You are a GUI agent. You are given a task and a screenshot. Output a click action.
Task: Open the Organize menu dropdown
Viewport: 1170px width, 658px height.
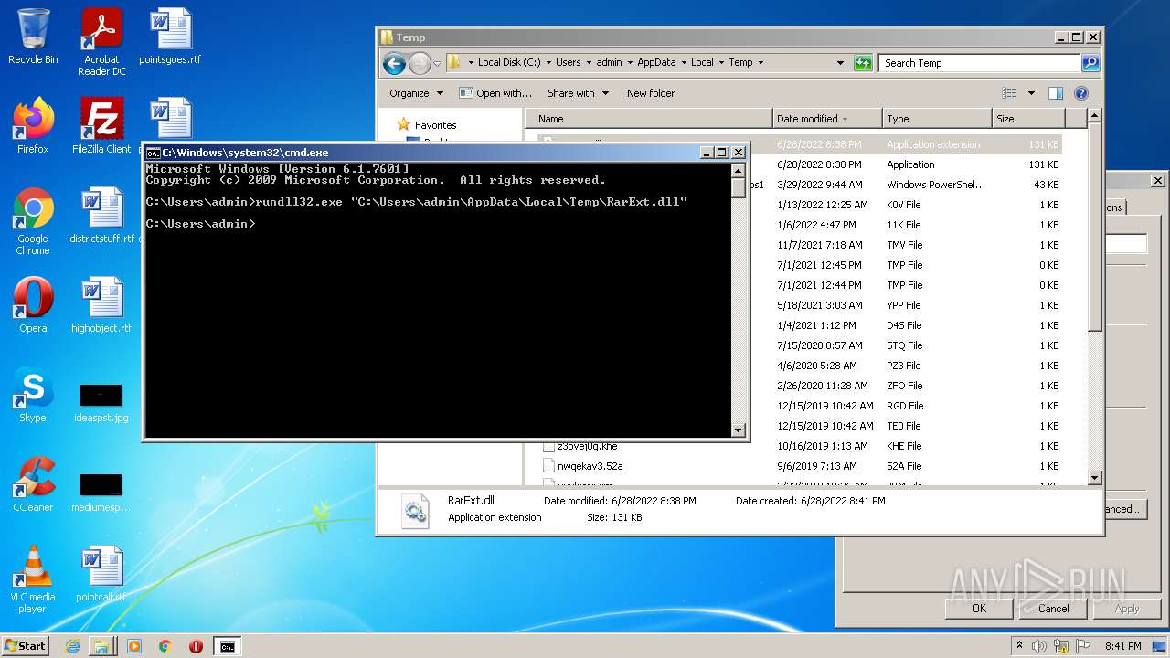coord(416,93)
